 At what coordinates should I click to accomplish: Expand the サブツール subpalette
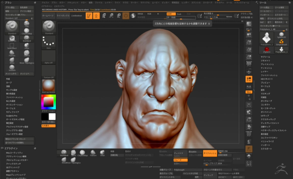265,57
